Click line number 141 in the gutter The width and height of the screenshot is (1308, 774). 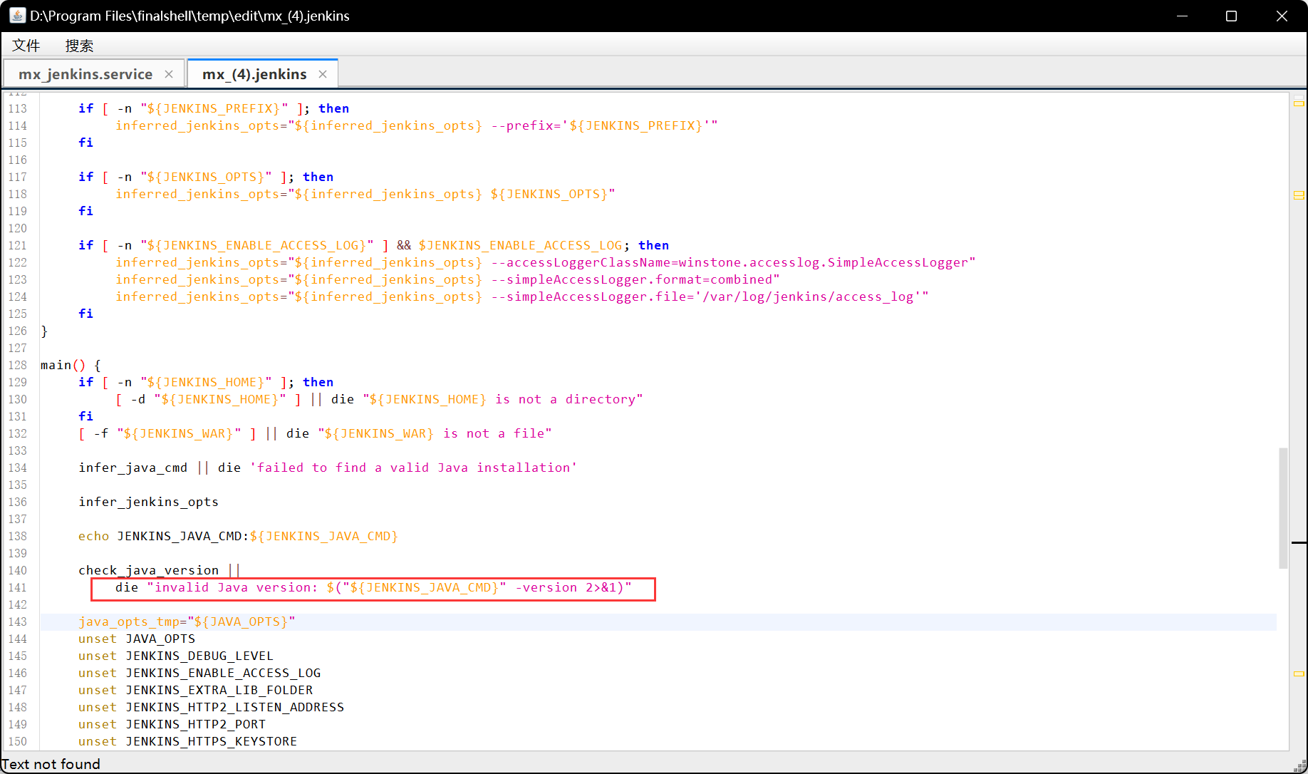[18, 587]
